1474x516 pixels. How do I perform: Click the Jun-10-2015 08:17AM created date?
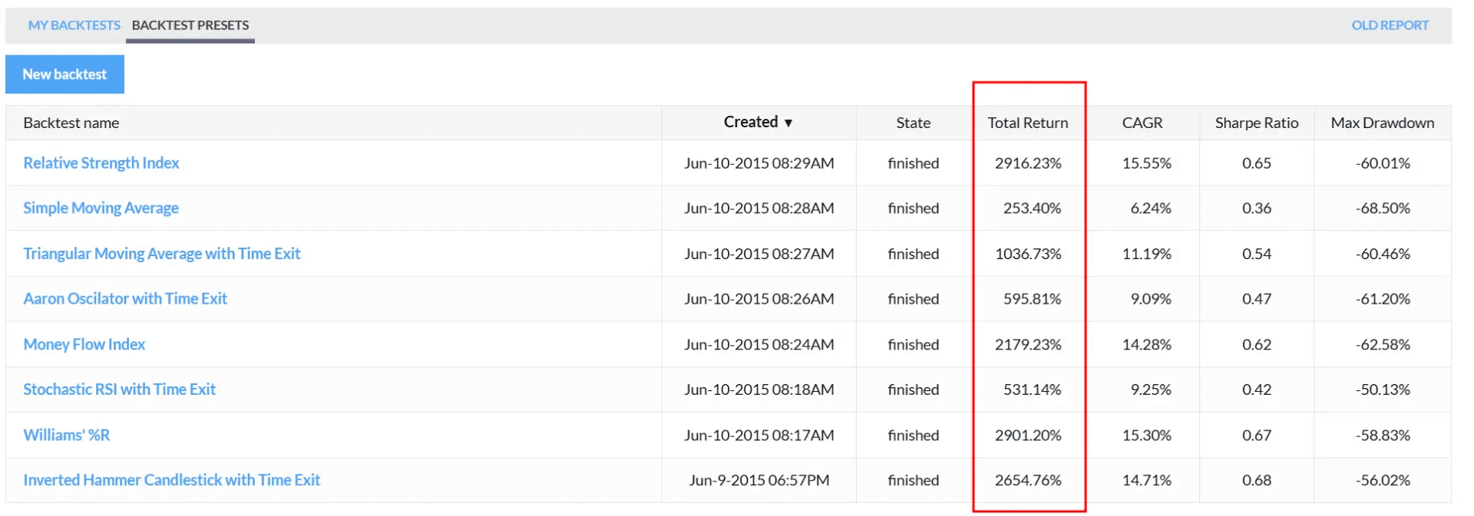tap(759, 435)
